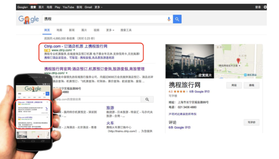Switch to 视频 results tab
The image size is (279, 159).
point(97,30)
